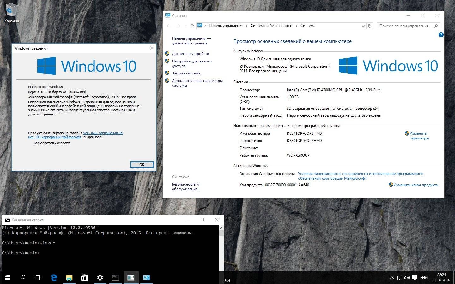Switch to winver taskbar button
The width and height of the screenshot is (455, 284).
point(131,278)
